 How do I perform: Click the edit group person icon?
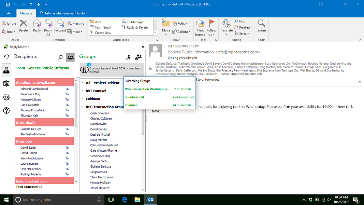128,57
